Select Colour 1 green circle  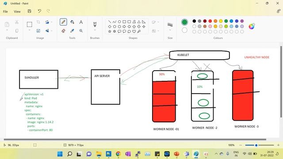(184, 22)
